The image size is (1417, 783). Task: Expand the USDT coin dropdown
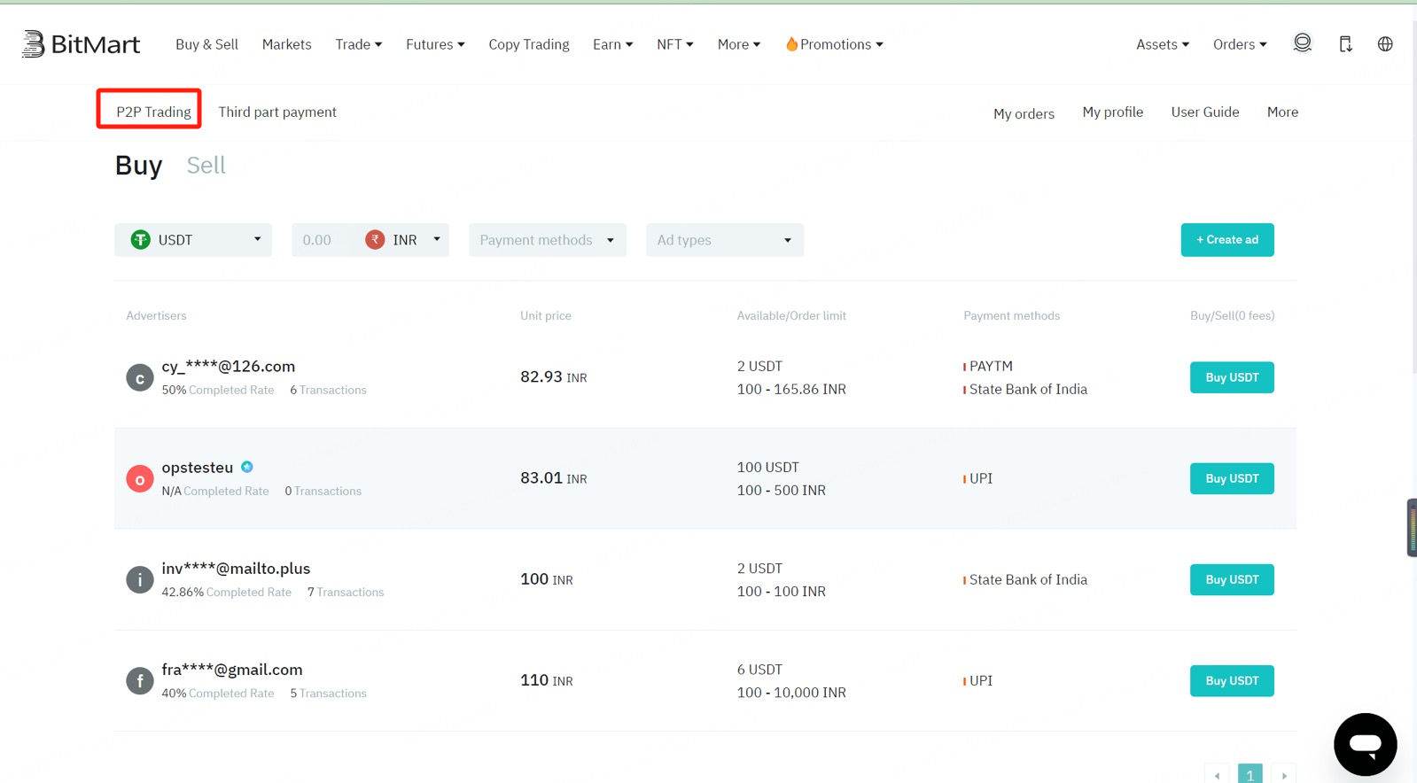(x=193, y=240)
